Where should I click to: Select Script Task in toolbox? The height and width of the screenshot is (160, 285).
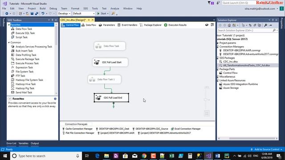21,37
